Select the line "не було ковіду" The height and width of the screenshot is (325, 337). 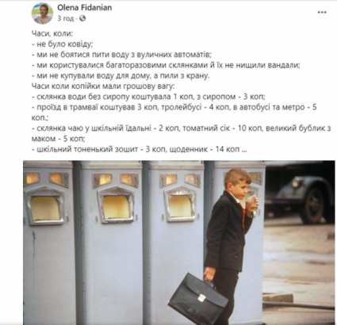(63, 44)
